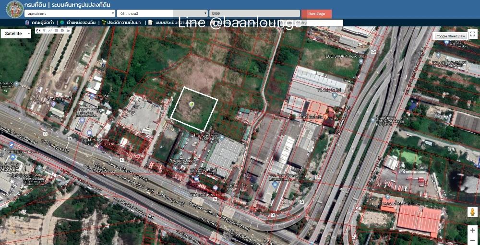Click the Bang Bo substation pin

(39, 168)
